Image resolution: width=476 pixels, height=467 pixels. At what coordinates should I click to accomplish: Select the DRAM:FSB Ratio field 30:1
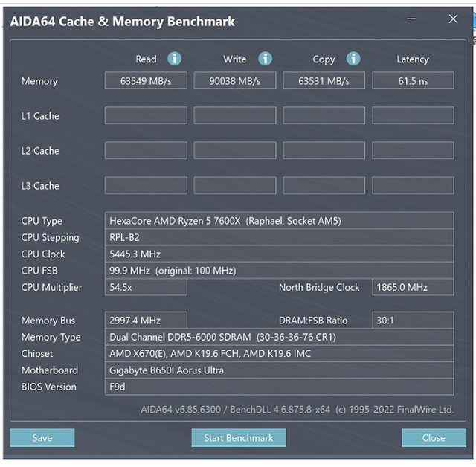coord(413,321)
